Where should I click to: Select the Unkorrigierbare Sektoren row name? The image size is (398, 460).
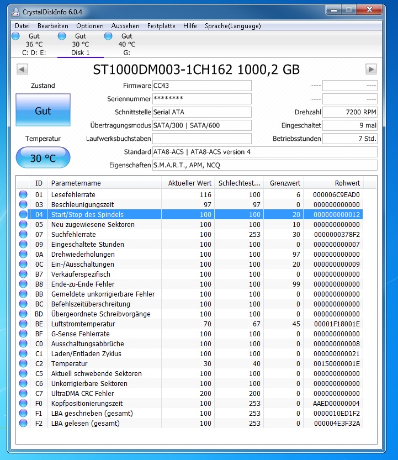pos(89,384)
